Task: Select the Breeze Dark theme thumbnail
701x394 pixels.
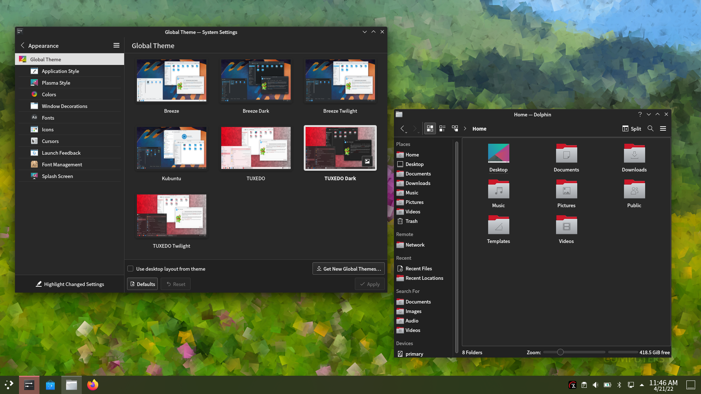Action: pyautogui.click(x=256, y=80)
